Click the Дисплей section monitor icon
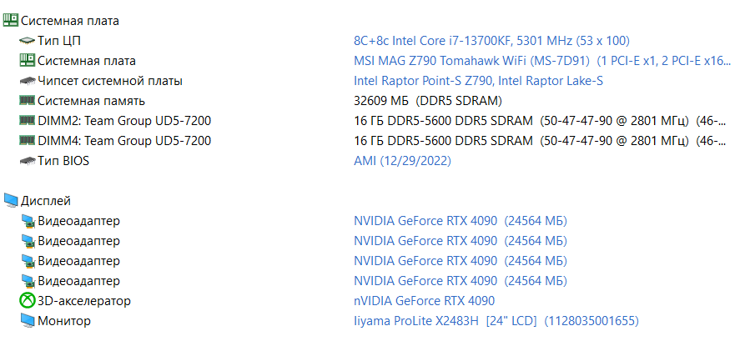 point(11,200)
